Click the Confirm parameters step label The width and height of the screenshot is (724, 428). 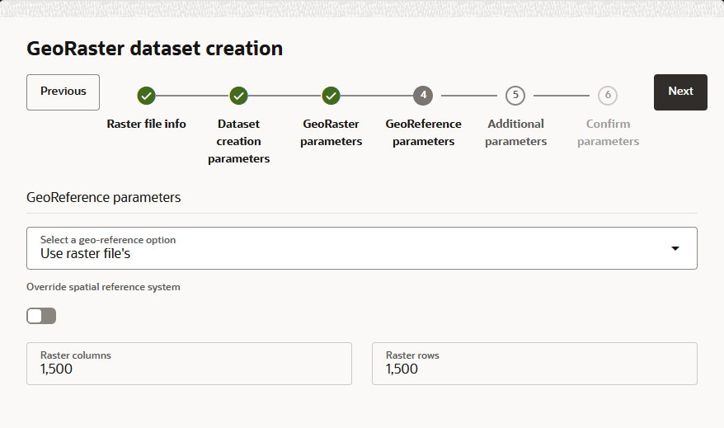coord(608,133)
